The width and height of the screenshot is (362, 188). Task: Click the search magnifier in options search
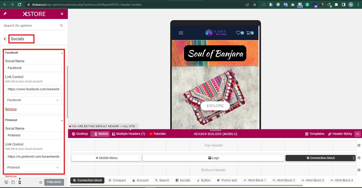coord(61,25)
